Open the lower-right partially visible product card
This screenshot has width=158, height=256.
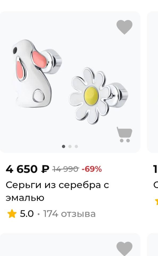pyautogui.click(x=152, y=245)
